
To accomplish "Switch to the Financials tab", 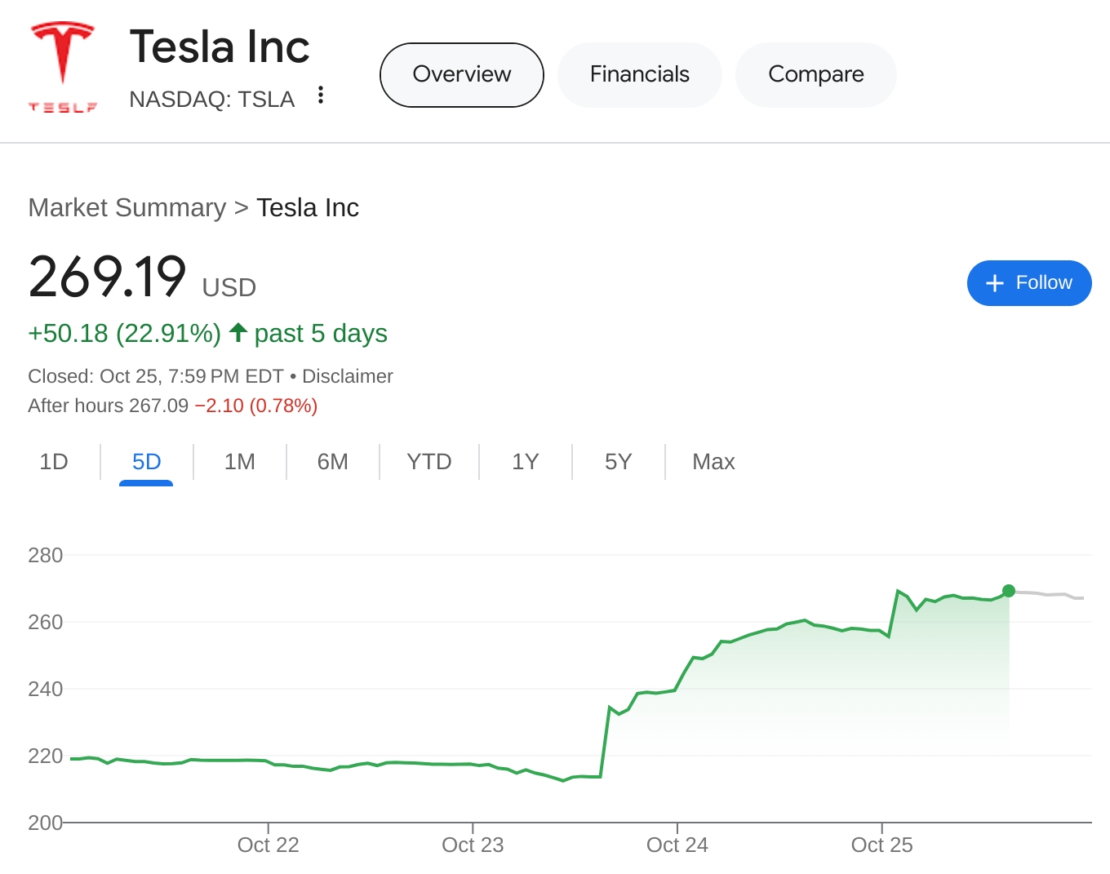I will tap(639, 74).
